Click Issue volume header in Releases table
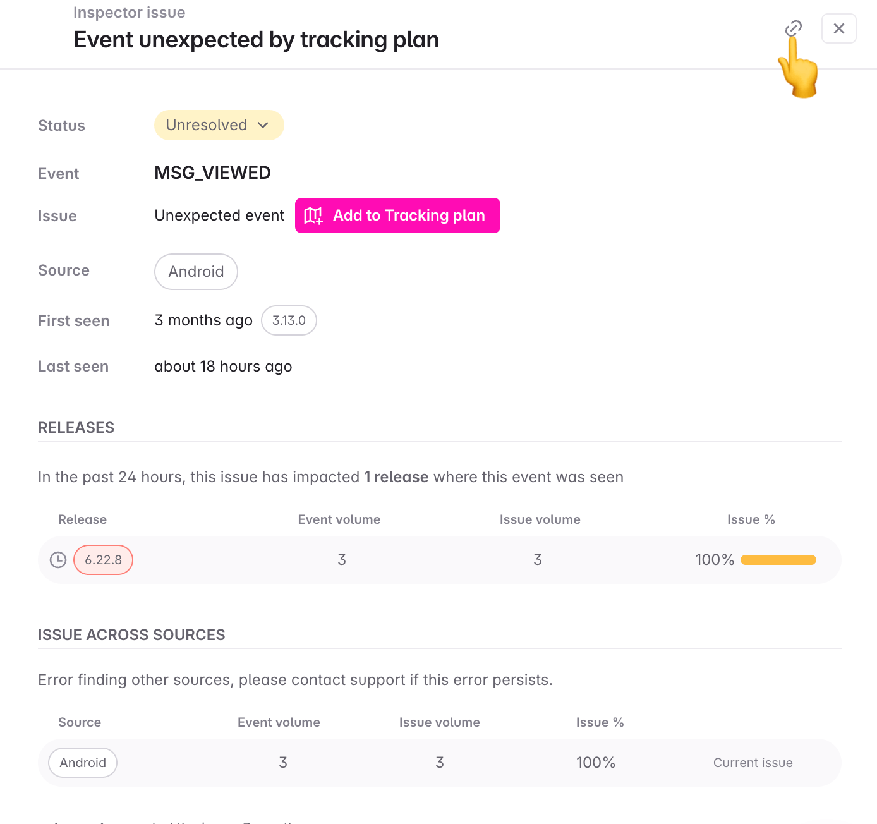The height and width of the screenshot is (824, 877). [540, 519]
